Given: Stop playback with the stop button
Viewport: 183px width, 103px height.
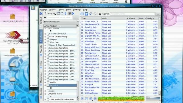Looking at the screenshot, I should (x=91, y=98).
